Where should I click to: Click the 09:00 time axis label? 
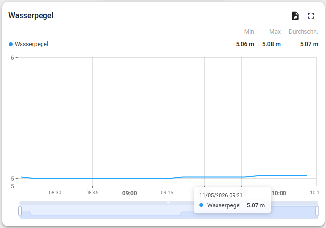[x=130, y=193]
